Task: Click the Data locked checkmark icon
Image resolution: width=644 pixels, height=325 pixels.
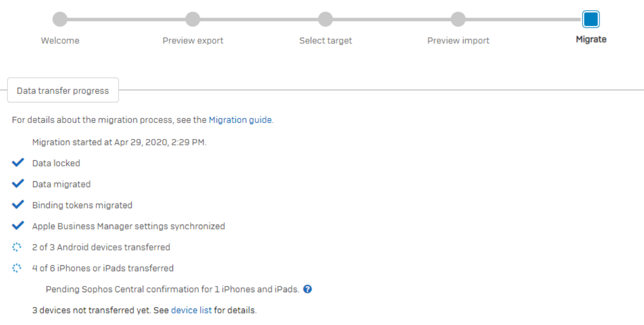Action: pyautogui.click(x=18, y=163)
